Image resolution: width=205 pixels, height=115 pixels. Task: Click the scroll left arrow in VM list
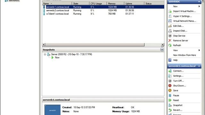44,45
